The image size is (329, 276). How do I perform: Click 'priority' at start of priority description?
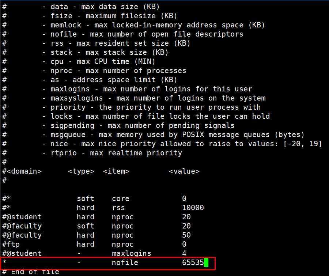click(x=68, y=107)
